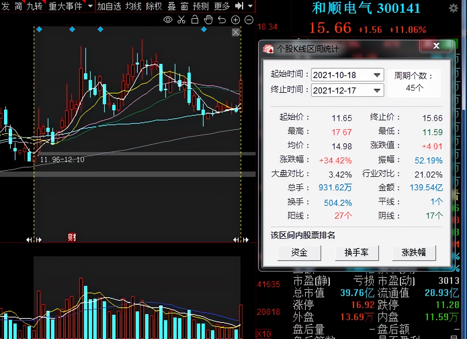
Task: Click the red 财 financial marker
Action: coord(72,237)
